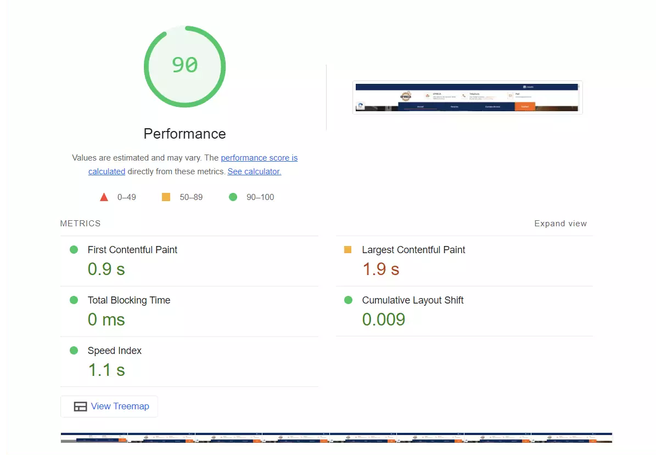Click the first filmstrip frame thumbnail
This screenshot has width=656, height=463.
[x=94, y=438]
